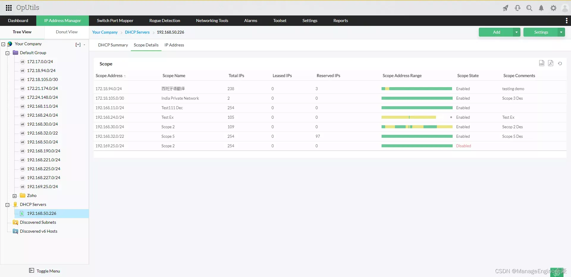Click the address range bar for 172.18.94.0/24
571x277 pixels.
pos(417,89)
